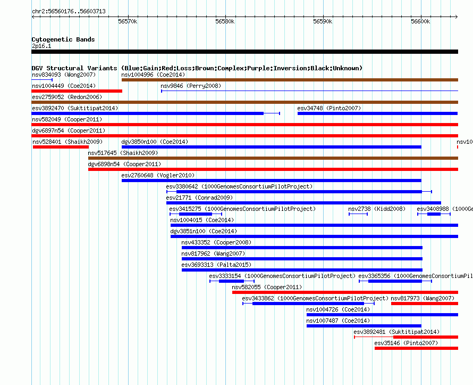The image size is (473, 385).
Task: Click the nsv582049 (Cooper2011) label
Action: pos(67,119)
